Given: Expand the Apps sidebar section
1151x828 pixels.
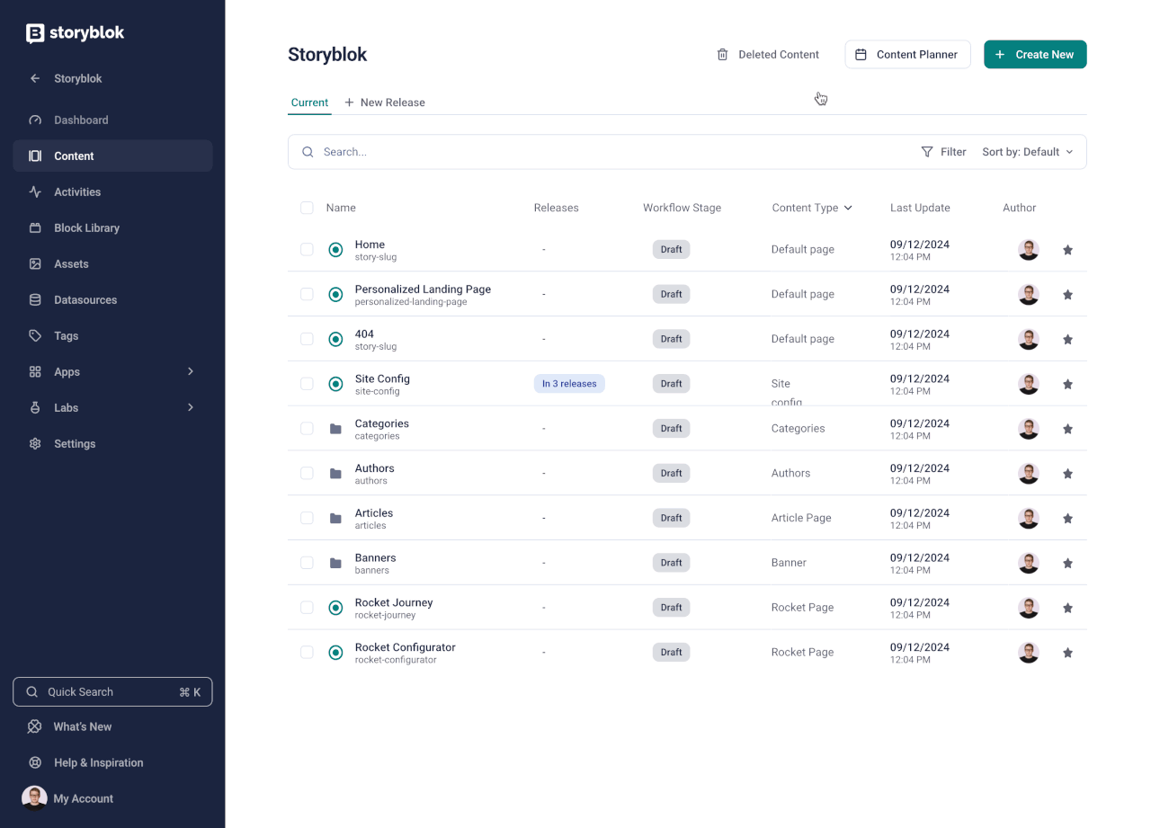Looking at the screenshot, I should point(190,371).
